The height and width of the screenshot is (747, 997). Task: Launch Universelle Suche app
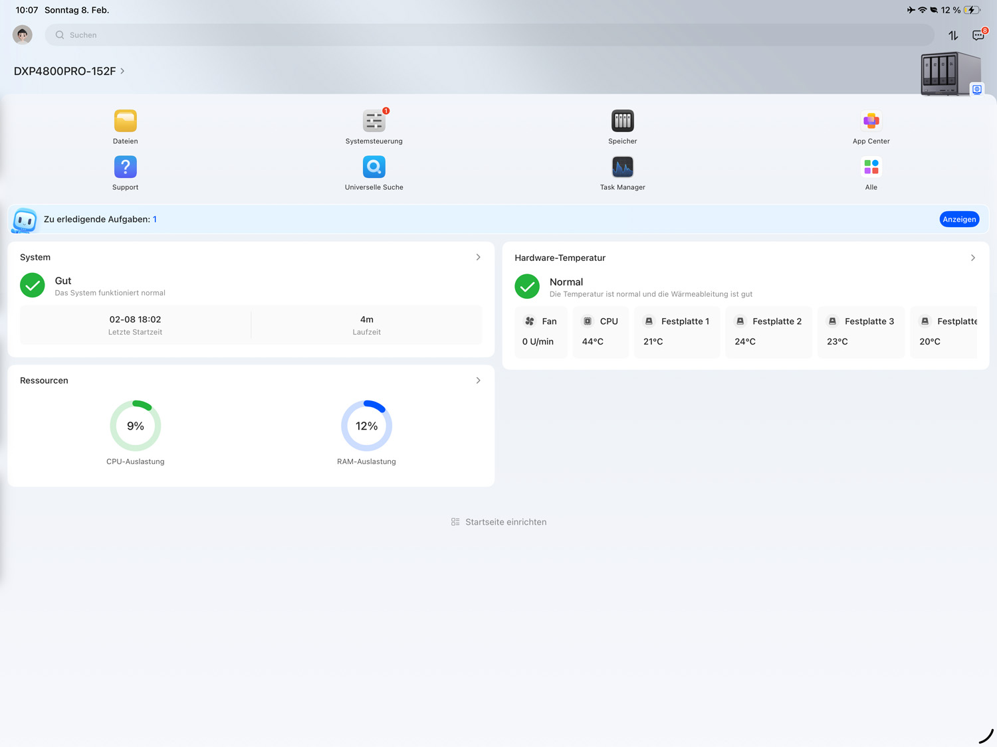coord(374,167)
